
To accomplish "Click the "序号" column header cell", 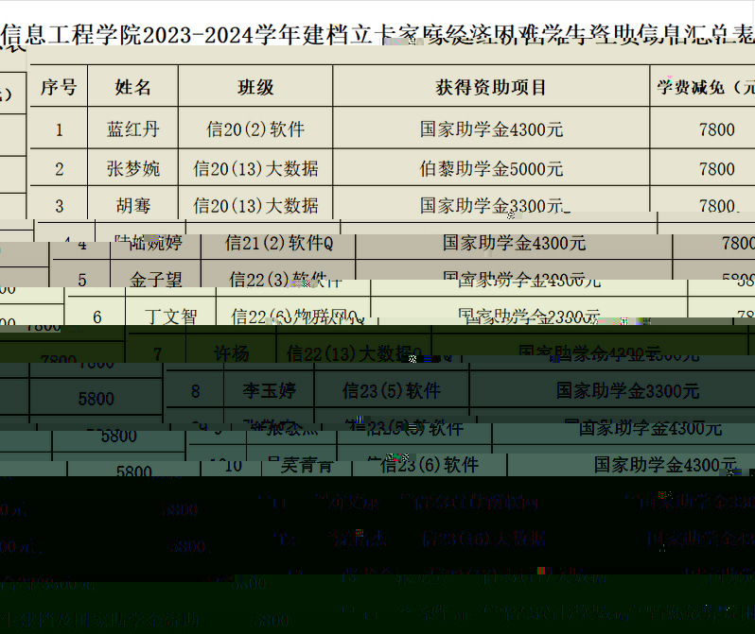I will [59, 88].
